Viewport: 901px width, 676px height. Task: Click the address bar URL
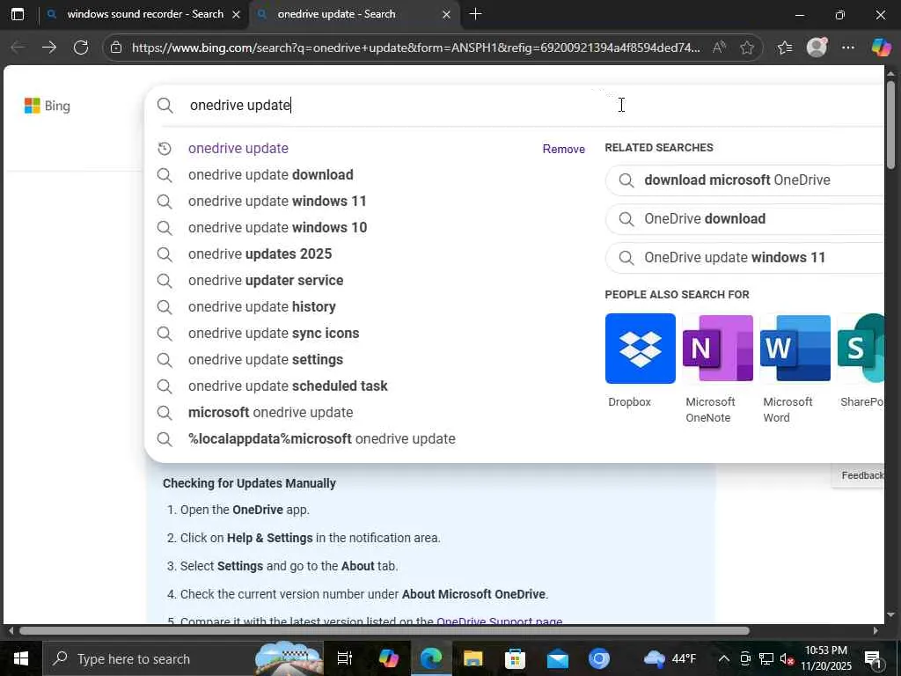coord(415,48)
